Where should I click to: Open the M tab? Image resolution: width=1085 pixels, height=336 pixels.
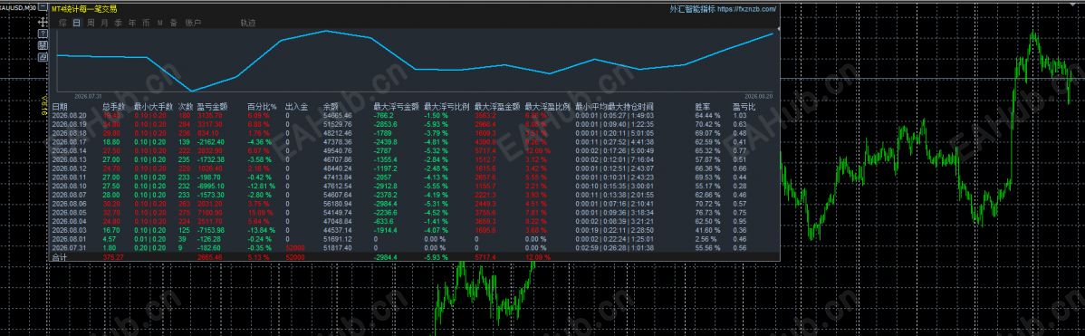159,23
